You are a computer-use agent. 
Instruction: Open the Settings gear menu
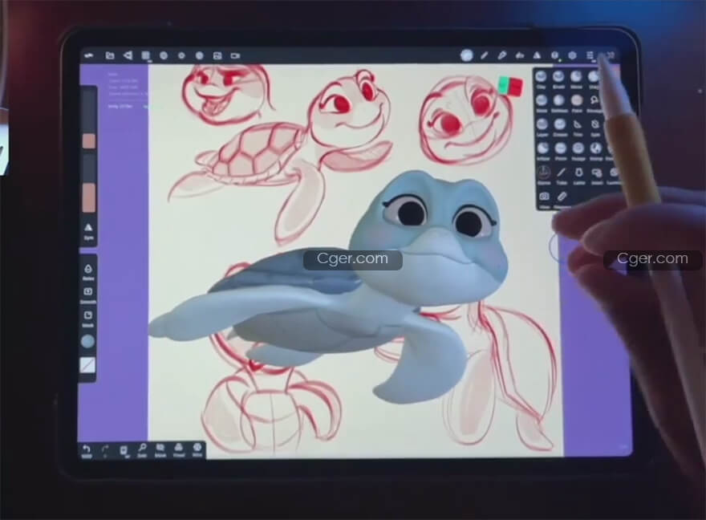(x=572, y=55)
